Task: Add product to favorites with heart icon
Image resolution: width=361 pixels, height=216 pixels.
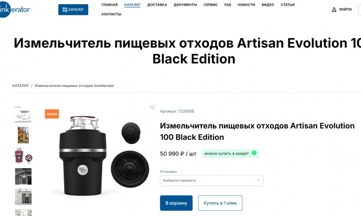Action: pyautogui.click(x=152, y=107)
